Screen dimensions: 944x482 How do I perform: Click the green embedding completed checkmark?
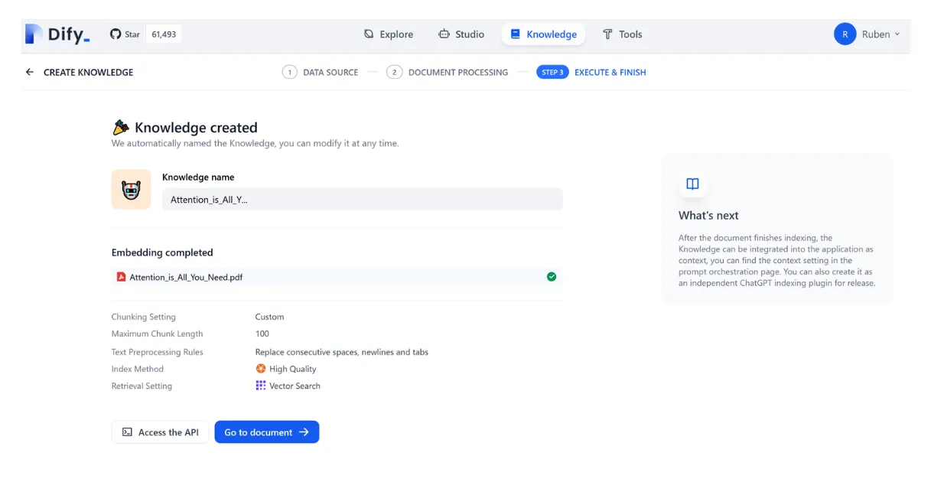coord(552,277)
